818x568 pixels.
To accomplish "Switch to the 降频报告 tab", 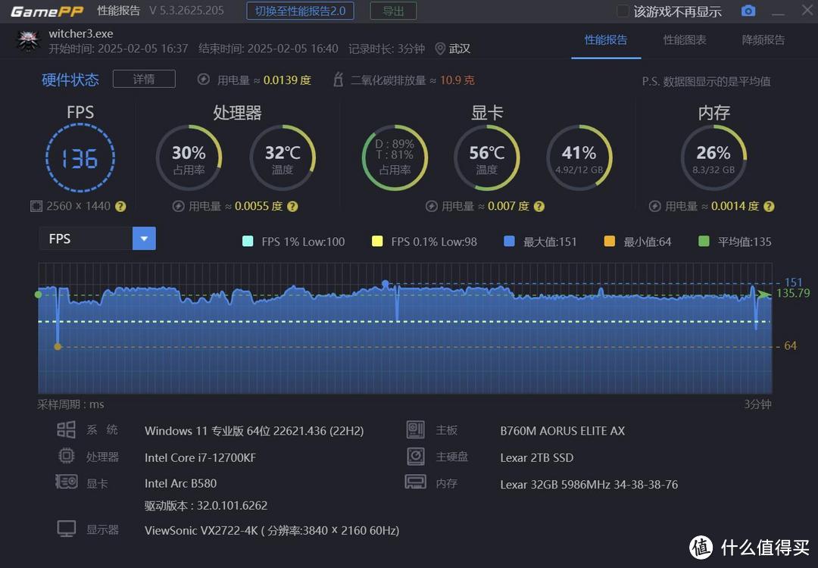I will tap(763, 40).
